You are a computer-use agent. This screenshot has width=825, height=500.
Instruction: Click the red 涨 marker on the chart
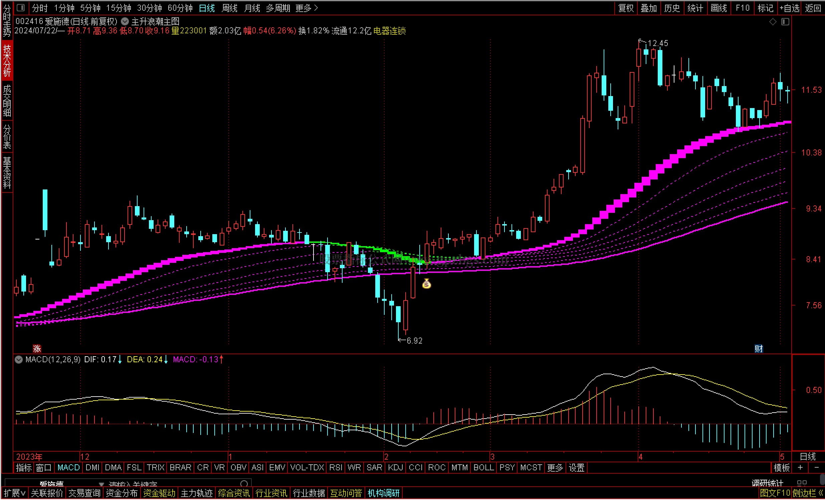37,349
